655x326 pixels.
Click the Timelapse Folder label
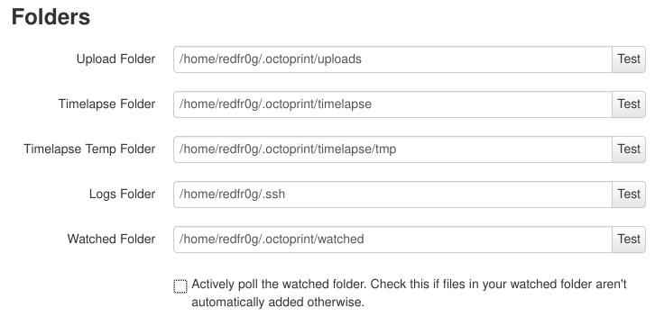[x=106, y=104]
